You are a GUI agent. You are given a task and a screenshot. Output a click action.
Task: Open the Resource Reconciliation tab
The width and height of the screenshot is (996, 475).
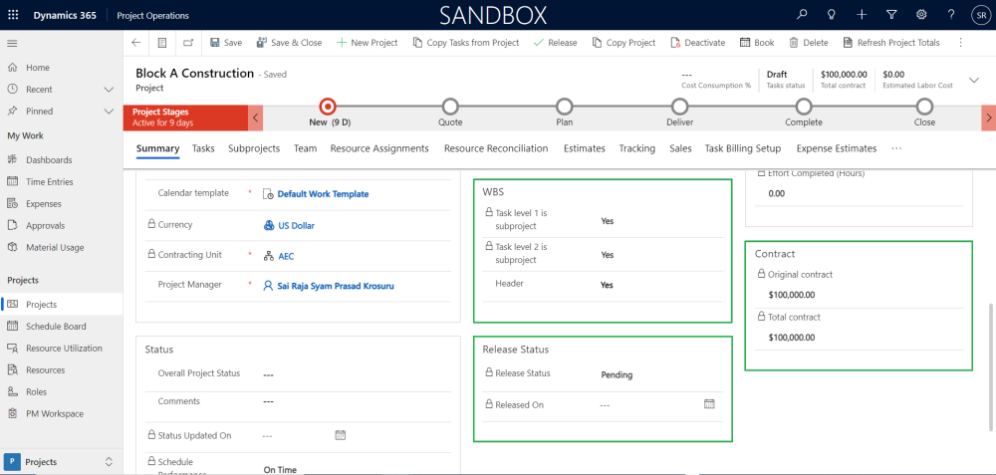point(496,148)
